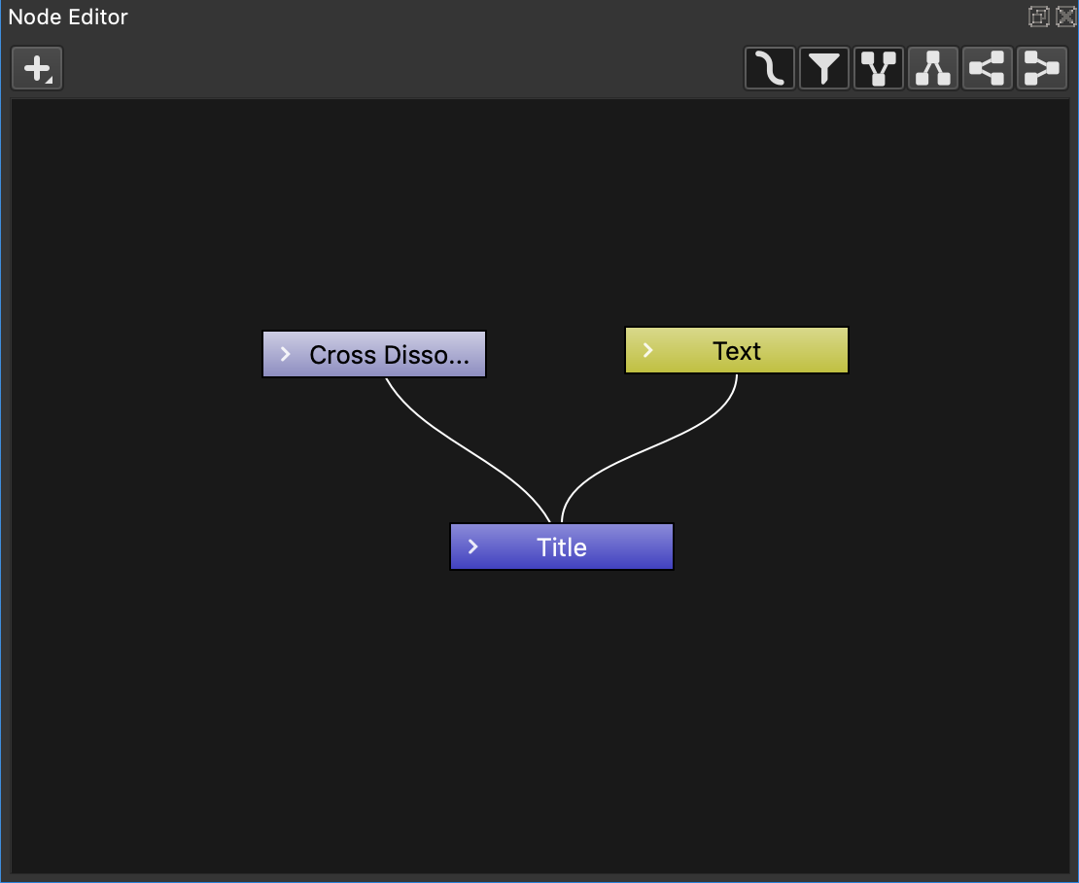Select the right-to-left flow layout icon
1079x883 pixels.
pyautogui.click(x=987, y=68)
